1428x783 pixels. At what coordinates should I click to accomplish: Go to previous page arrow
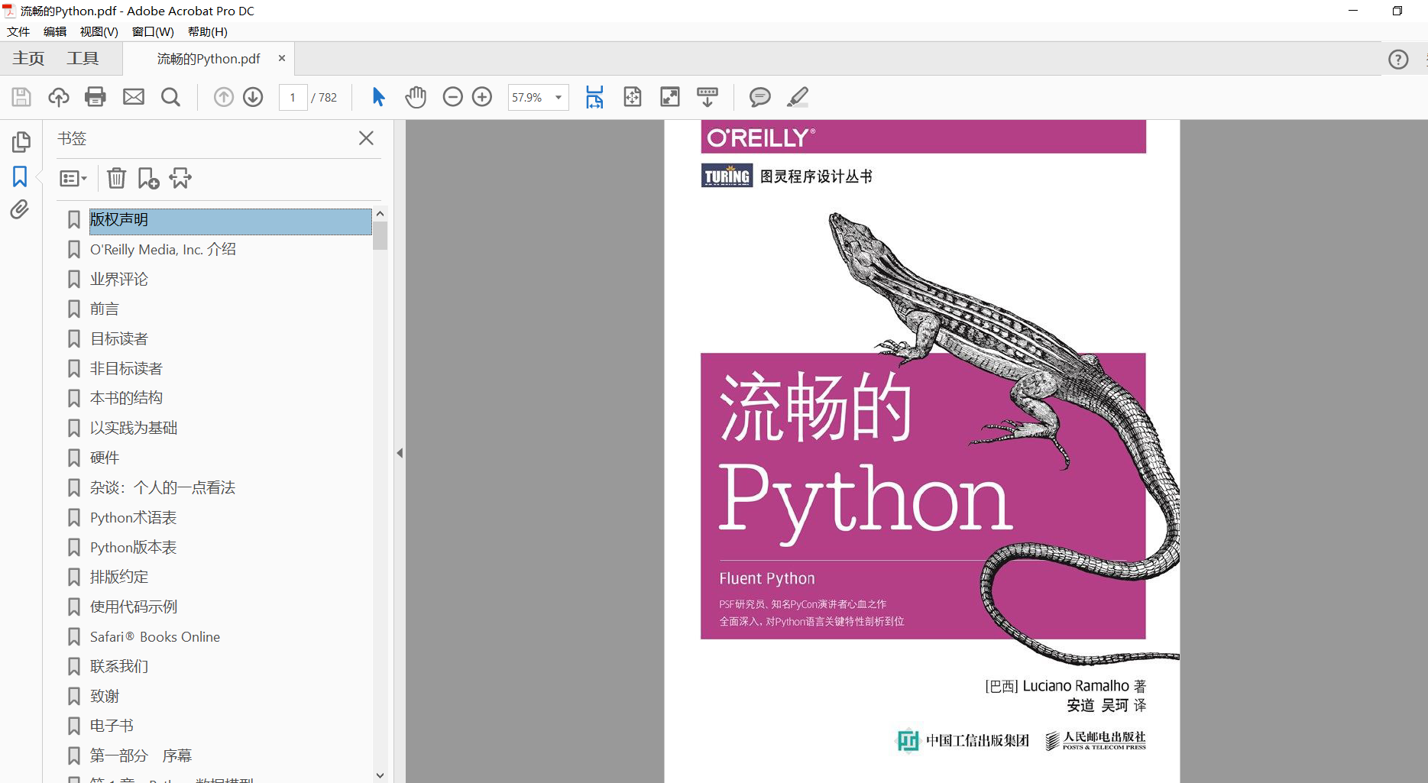pyautogui.click(x=224, y=97)
